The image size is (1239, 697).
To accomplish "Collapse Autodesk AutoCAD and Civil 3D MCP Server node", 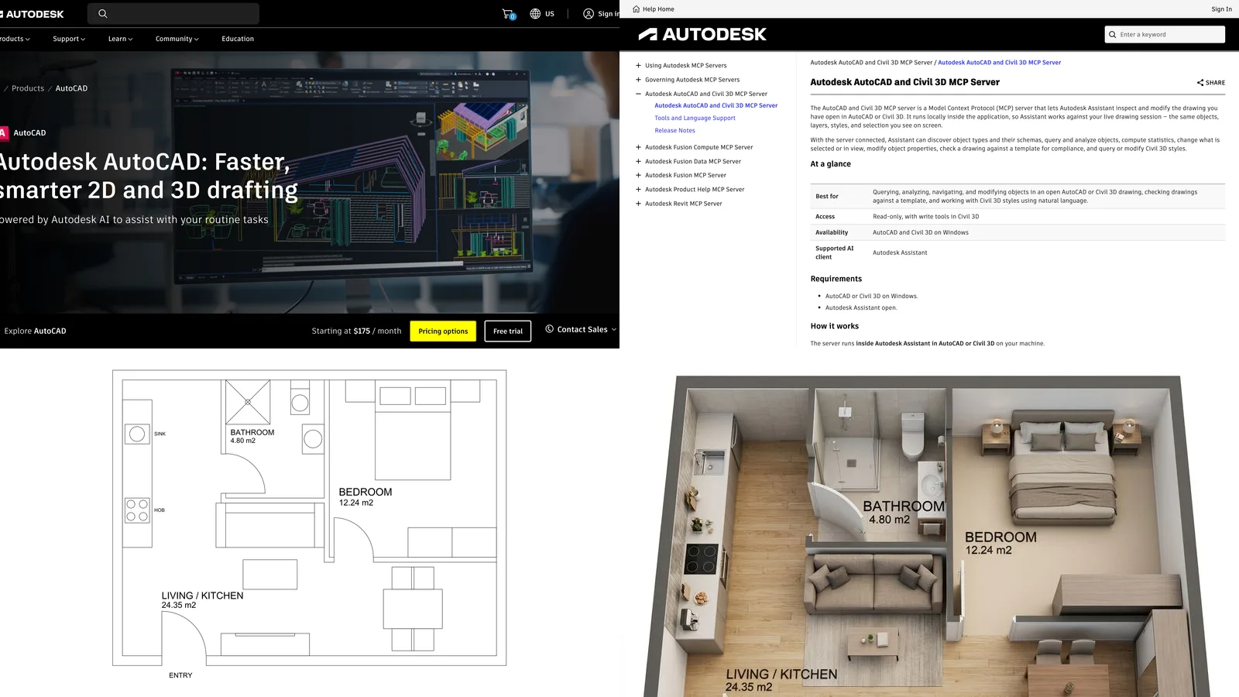I will click(638, 94).
